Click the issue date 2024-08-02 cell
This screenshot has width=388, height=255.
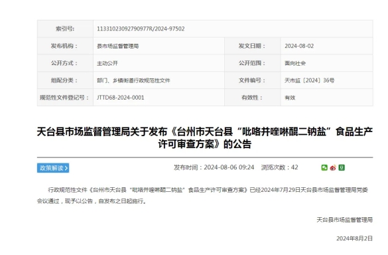(299, 46)
